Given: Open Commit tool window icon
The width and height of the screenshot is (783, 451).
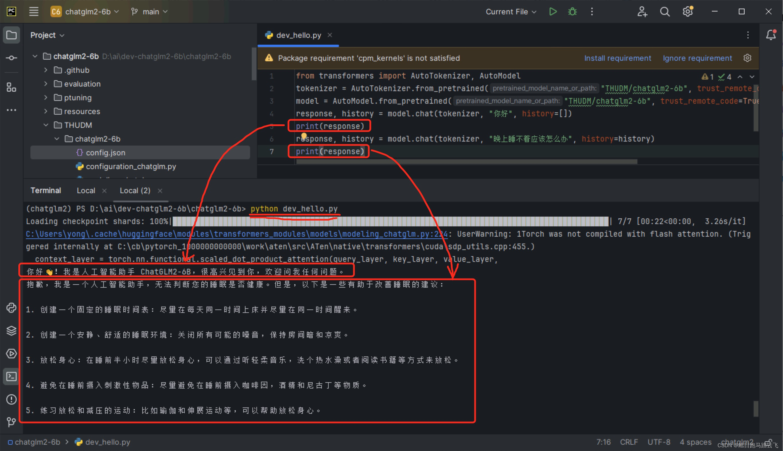Looking at the screenshot, I should point(11,58).
